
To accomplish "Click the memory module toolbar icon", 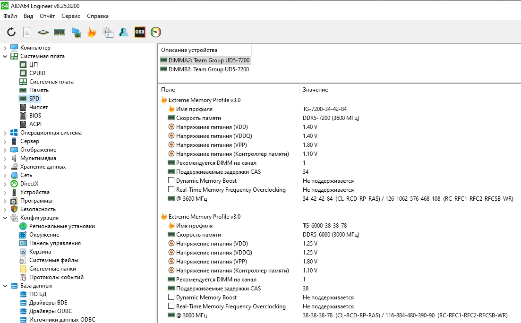I will pos(59,32).
